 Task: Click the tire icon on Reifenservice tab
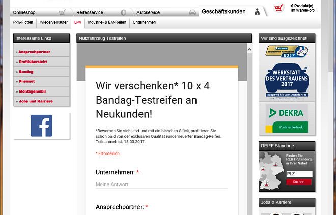point(123,12)
